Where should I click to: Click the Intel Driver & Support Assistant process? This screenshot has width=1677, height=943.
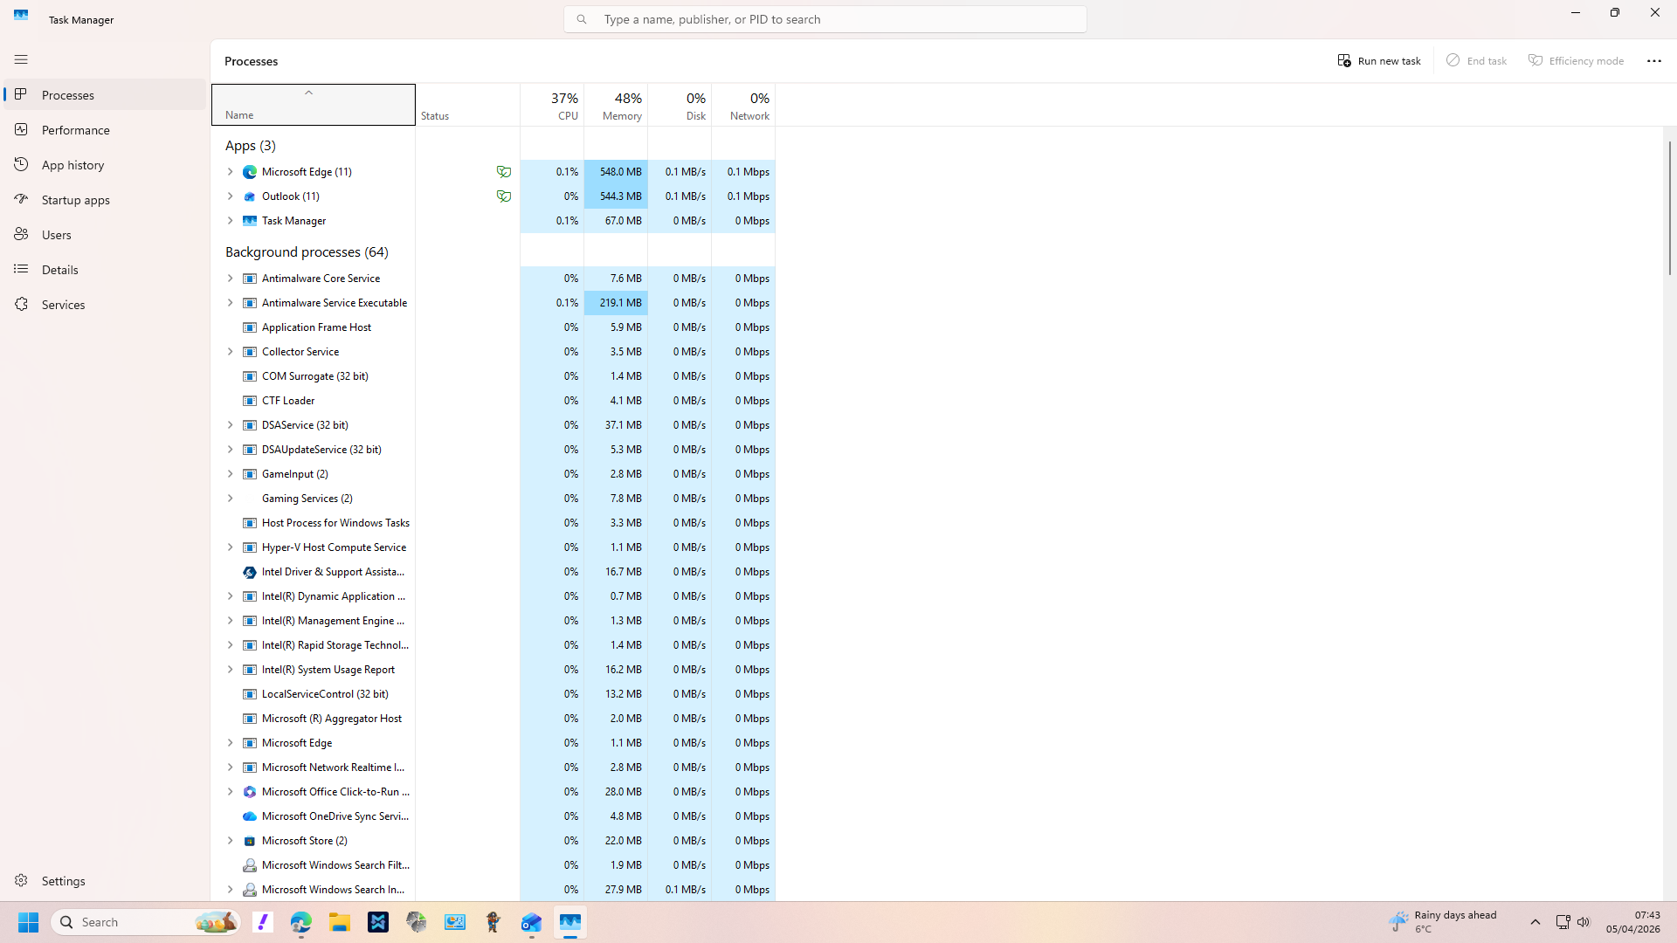tap(333, 572)
